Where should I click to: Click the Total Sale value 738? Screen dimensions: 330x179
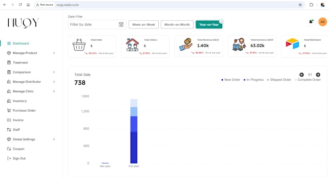pyautogui.click(x=80, y=83)
